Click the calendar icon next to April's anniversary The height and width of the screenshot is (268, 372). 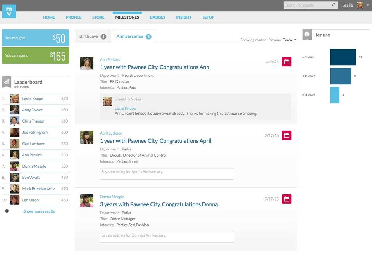[x=286, y=135]
